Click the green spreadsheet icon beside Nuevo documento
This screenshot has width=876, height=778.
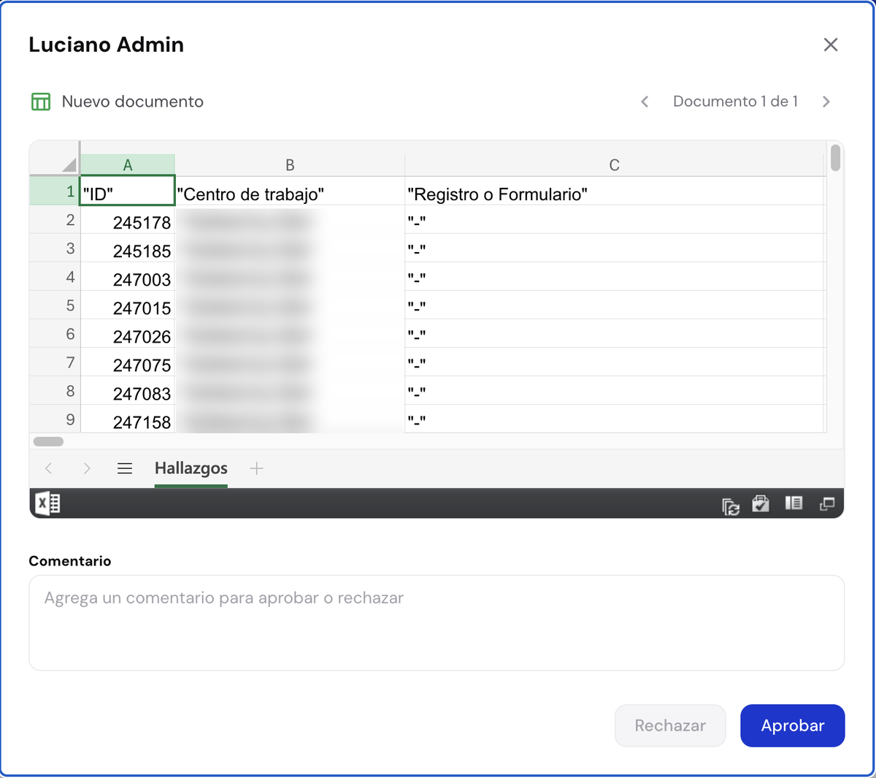point(41,102)
